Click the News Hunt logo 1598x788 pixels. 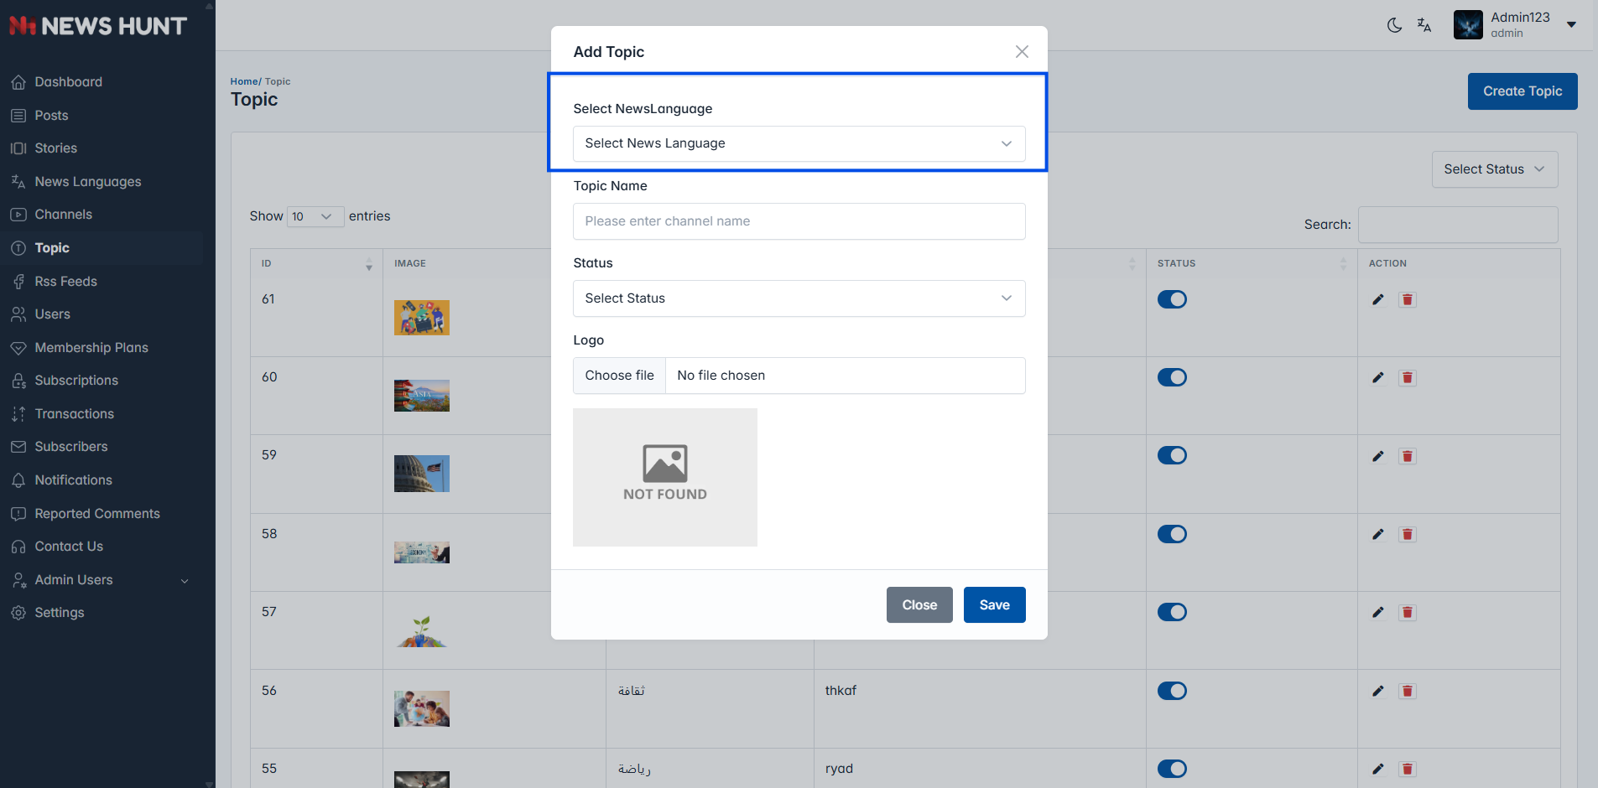97,26
